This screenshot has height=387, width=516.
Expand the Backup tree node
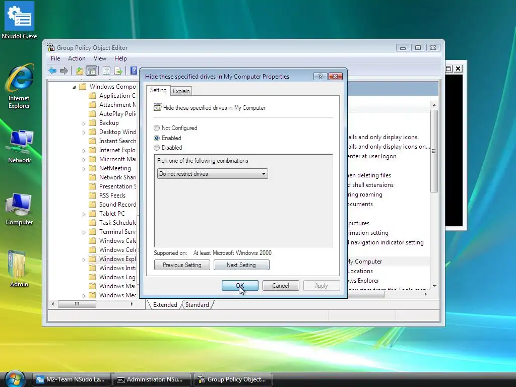[84, 123]
